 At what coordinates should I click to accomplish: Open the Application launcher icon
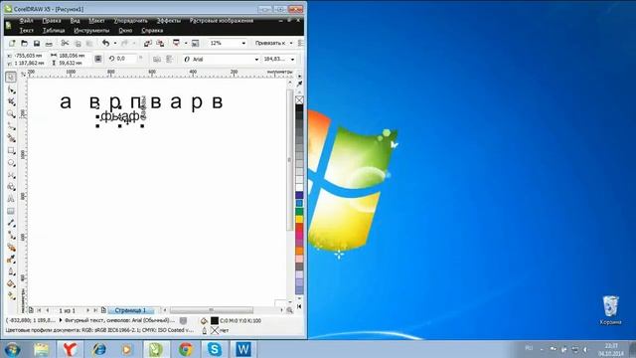tap(177, 43)
